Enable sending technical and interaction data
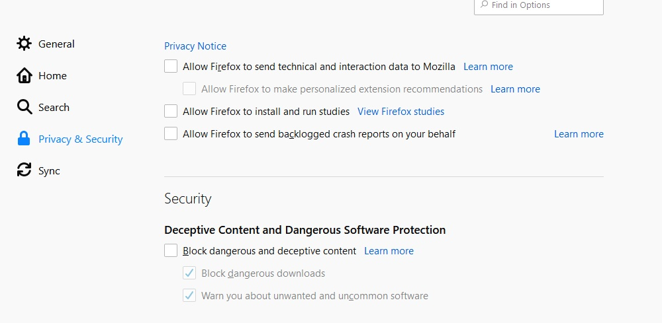 [171, 67]
